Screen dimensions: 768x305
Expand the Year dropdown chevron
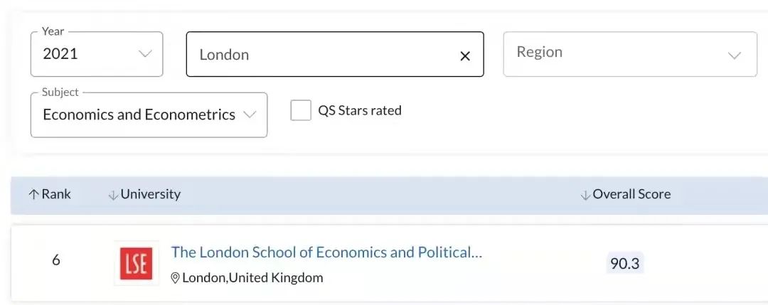coord(145,54)
